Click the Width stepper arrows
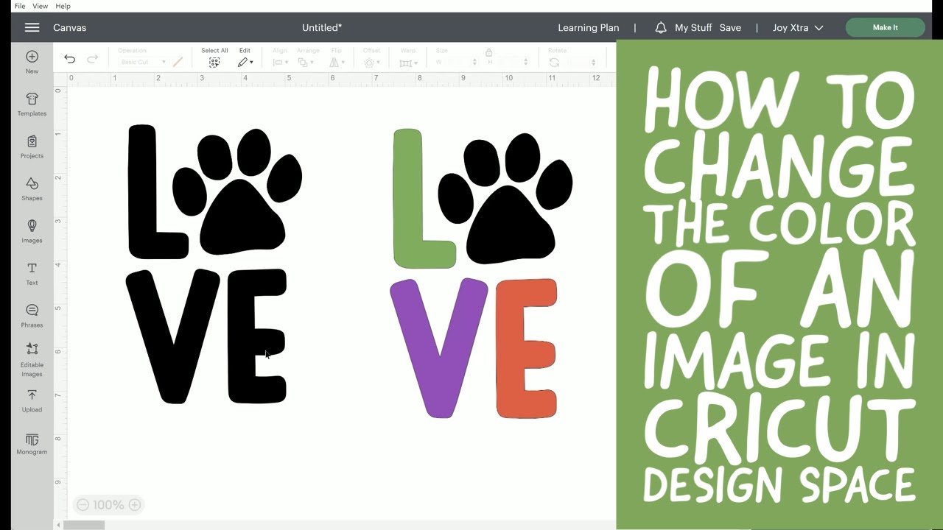 [476, 63]
